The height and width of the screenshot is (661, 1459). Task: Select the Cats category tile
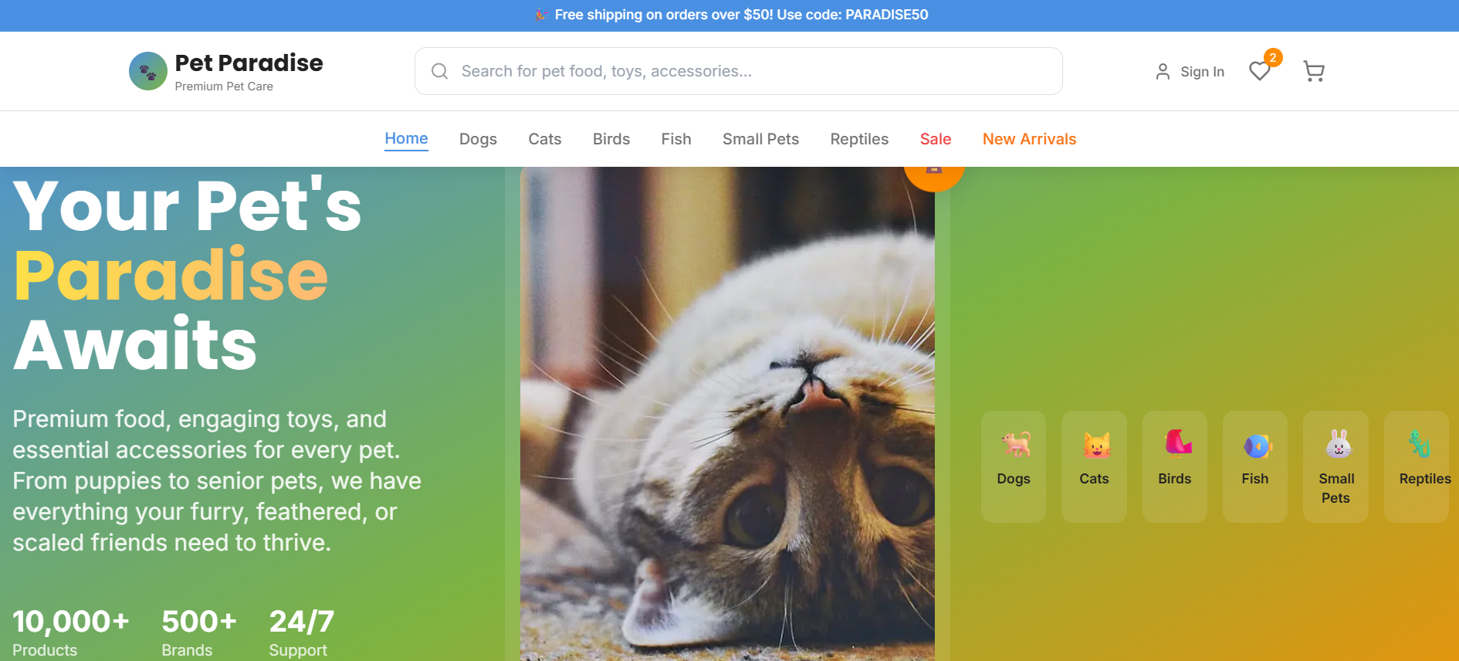[x=1094, y=466]
